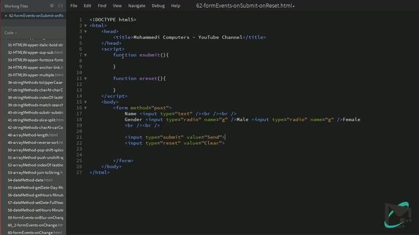Click the ereset function name
Screen dimensions: 419x235
coord(148,78)
